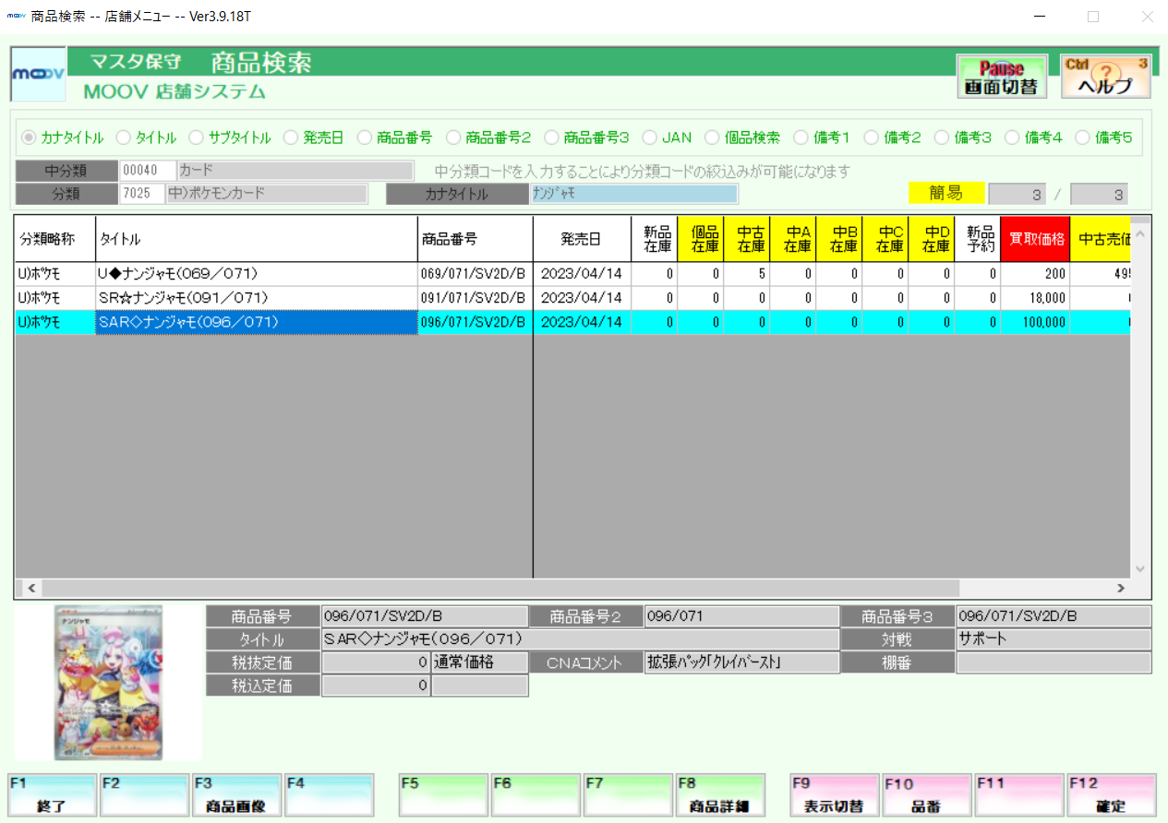Click the red 買取価格 column header
The image size is (1168, 823).
pyautogui.click(x=1035, y=239)
